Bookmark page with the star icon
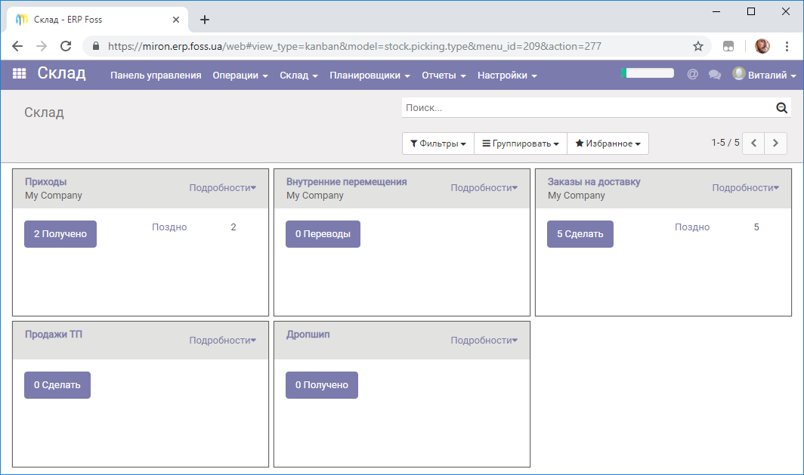Viewport: 804px width, 475px height. (x=698, y=46)
